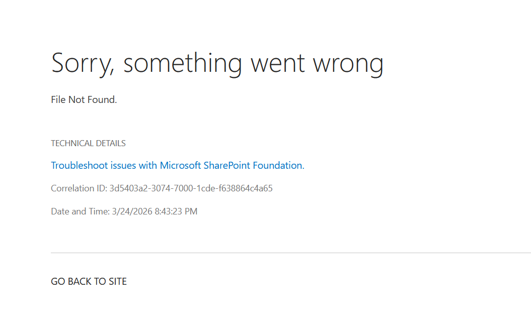Click the word 'Troubleshoot' in the blue link
This screenshot has width=531, height=335.
(79, 165)
